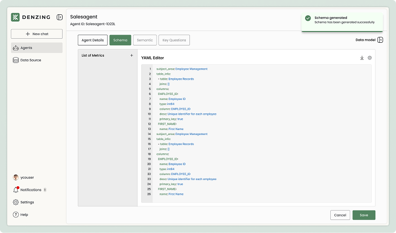Open YAML editor settings gear
The image size is (396, 233).
pyautogui.click(x=369, y=58)
